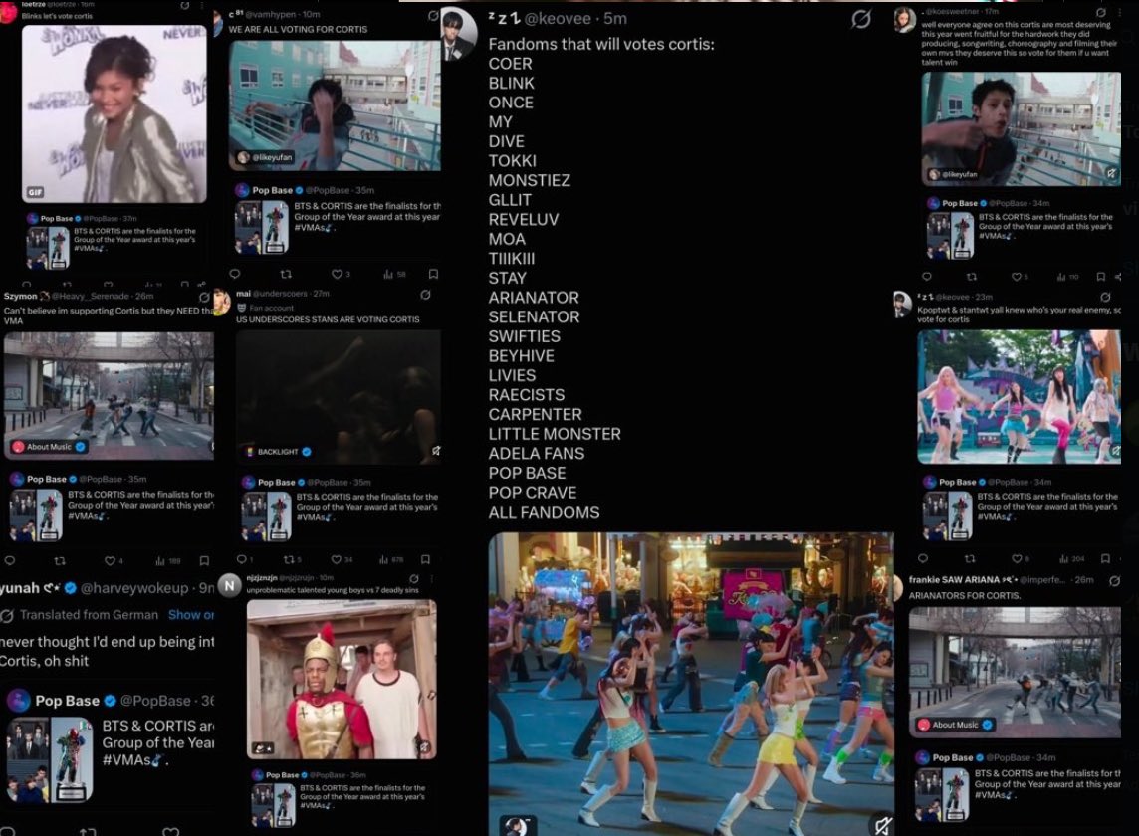Click the Grok icon on njzjmzjn's post
This screenshot has height=836, width=1139.
[x=414, y=579]
